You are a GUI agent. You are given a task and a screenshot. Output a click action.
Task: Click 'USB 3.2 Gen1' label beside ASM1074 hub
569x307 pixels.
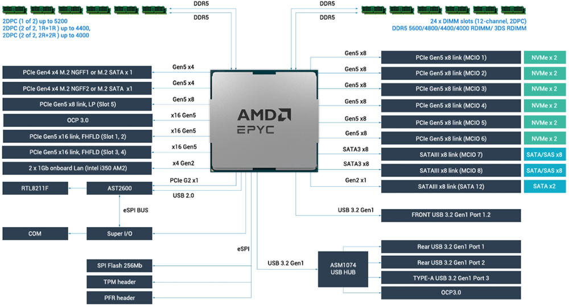[286, 263]
